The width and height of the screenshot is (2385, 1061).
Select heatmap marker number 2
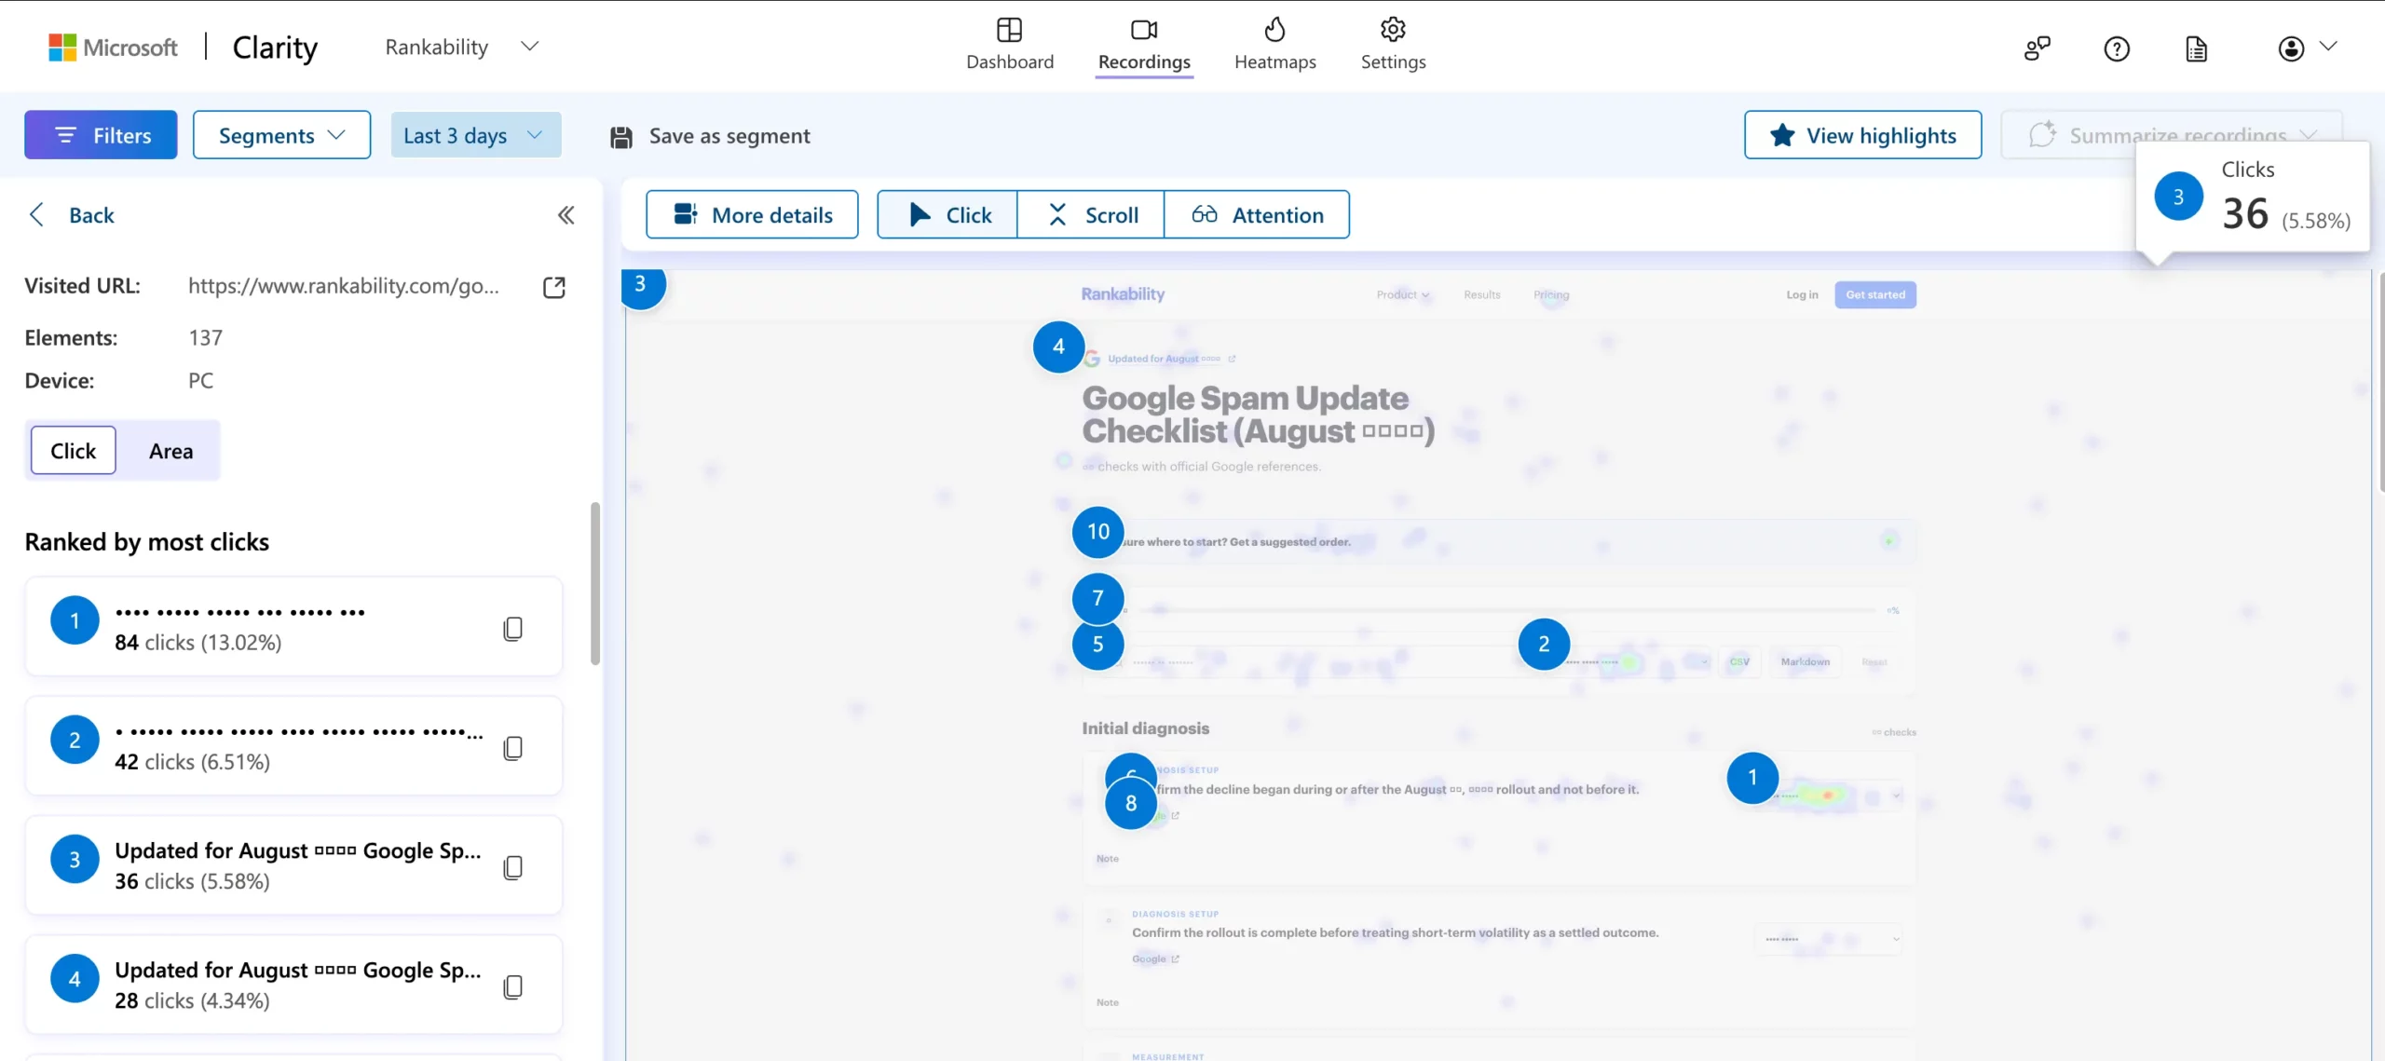pos(1544,644)
